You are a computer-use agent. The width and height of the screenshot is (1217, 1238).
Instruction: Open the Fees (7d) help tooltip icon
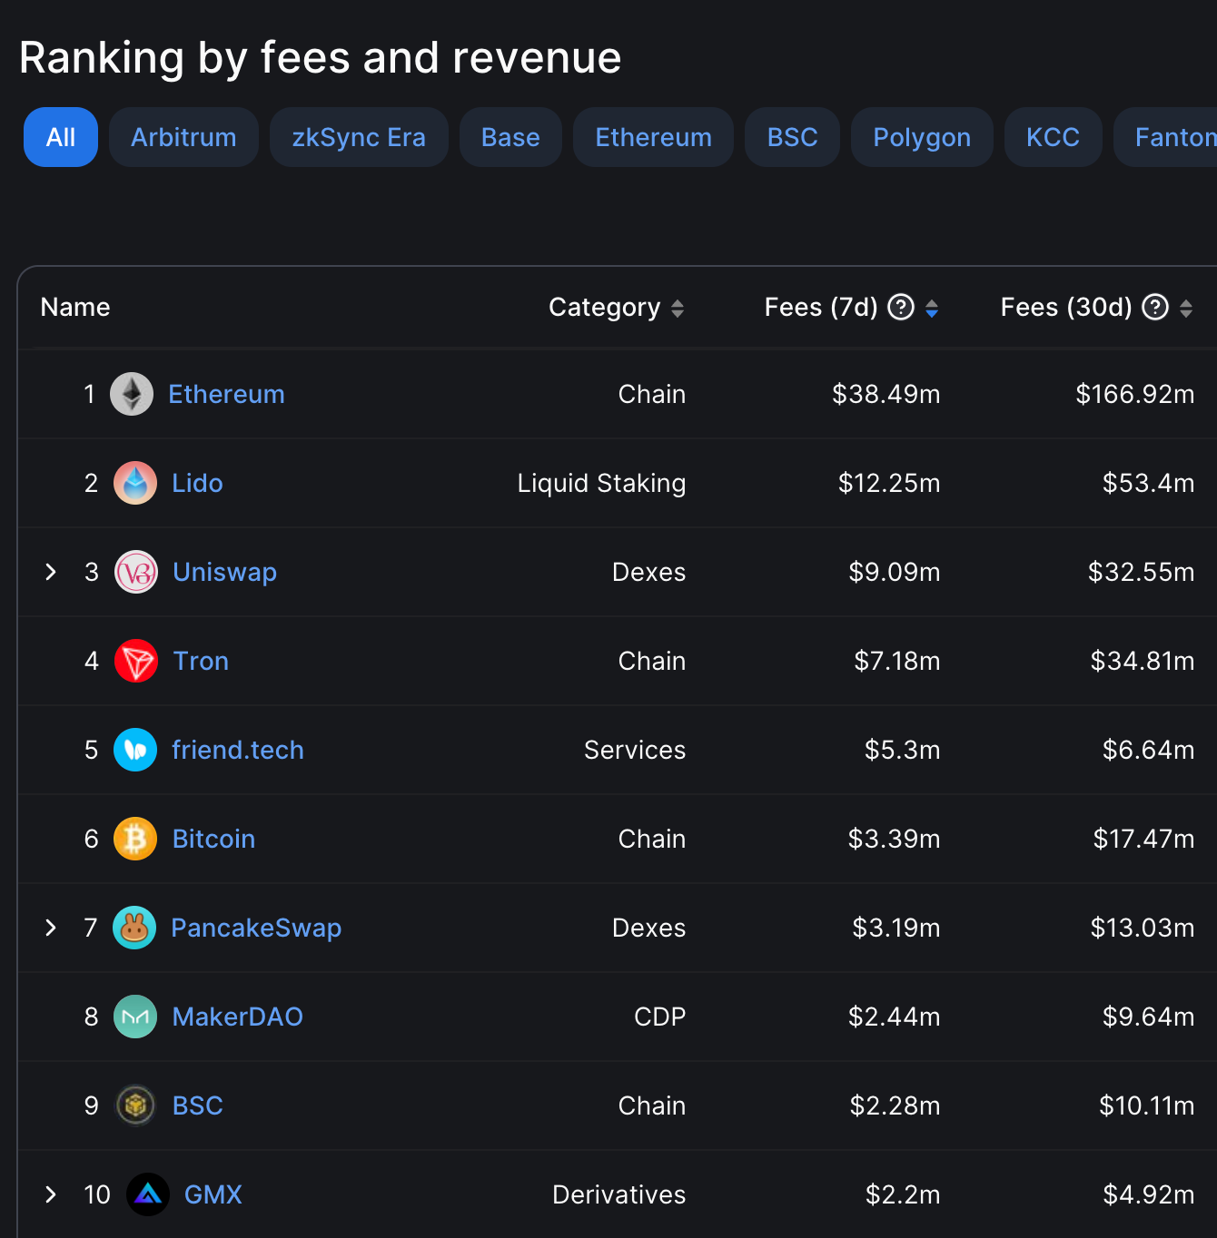click(901, 308)
